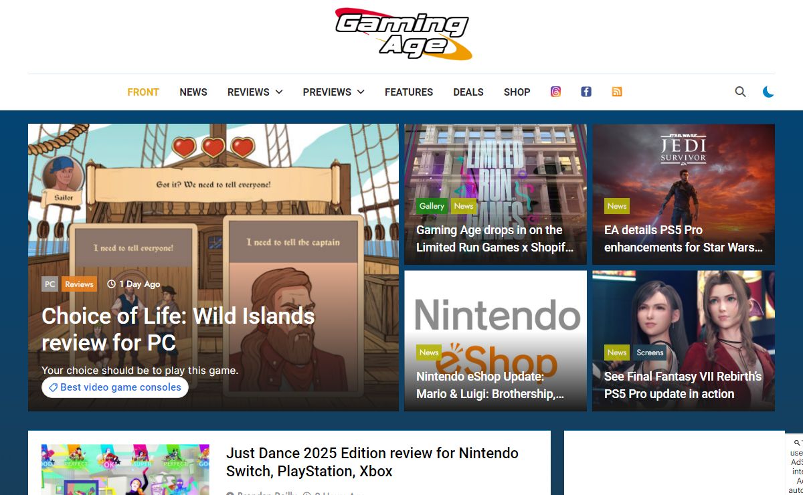Select the orange Reviews category badge

tap(79, 284)
